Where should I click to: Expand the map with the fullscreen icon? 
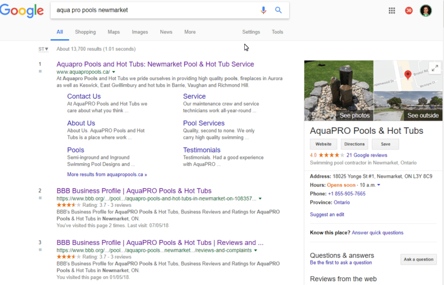[435, 68]
